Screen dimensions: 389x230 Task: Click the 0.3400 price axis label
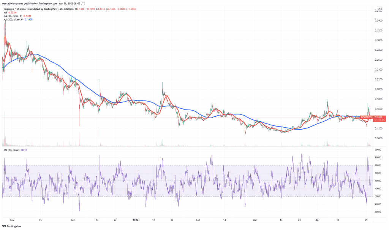tap(378, 20)
